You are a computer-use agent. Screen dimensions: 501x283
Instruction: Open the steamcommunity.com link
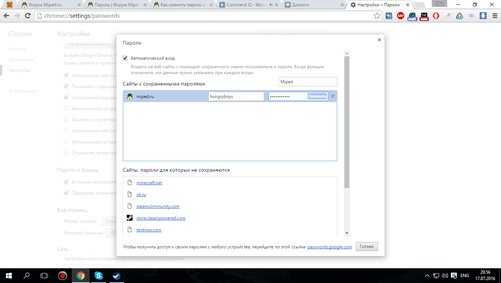[158, 206]
